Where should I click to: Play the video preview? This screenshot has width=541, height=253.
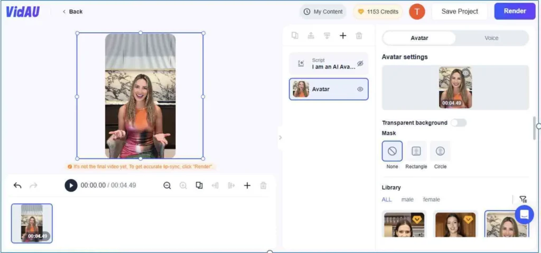click(x=71, y=186)
